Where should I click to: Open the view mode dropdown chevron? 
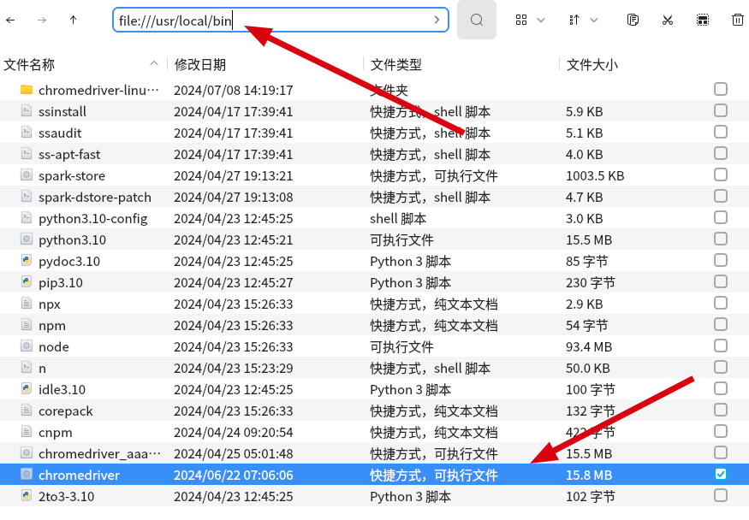coord(539,20)
